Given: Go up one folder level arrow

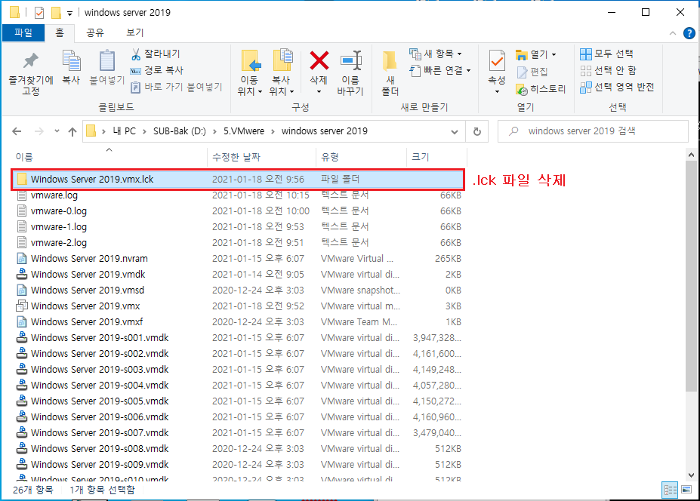Looking at the screenshot, I should pyautogui.click(x=72, y=131).
